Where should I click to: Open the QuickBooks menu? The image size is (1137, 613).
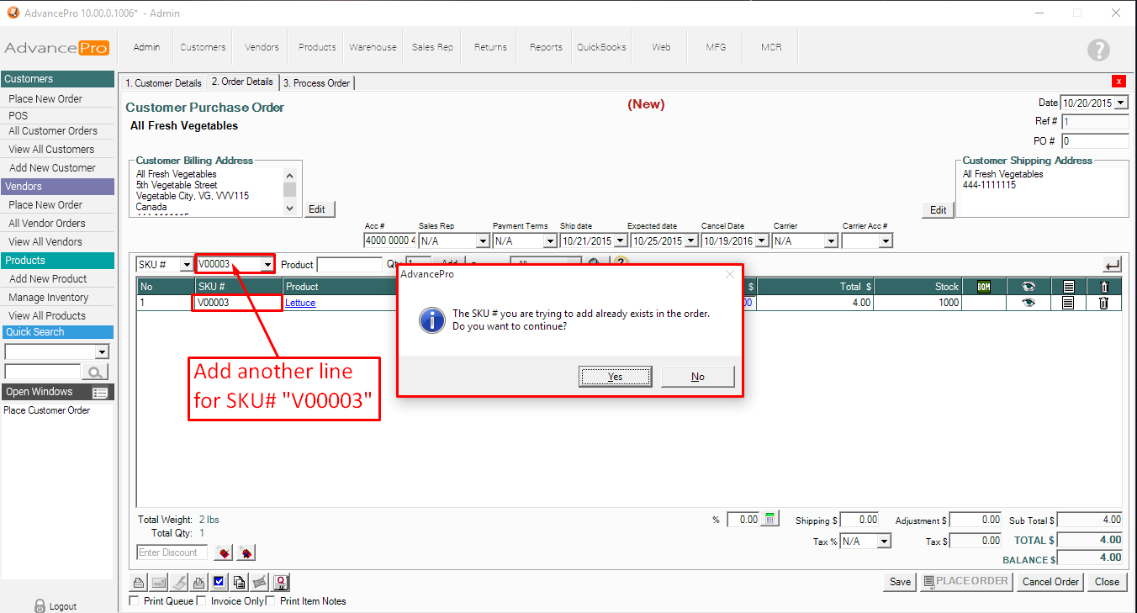click(601, 47)
